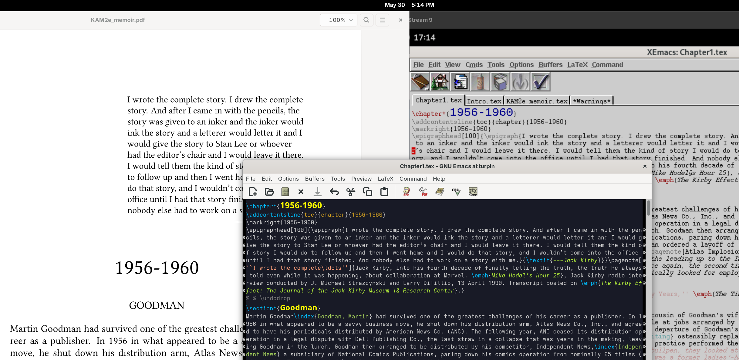Click the cube boxes icon in XEmacs toolbar
This screenshot has width=739, height=360.
tap(500, 82)
